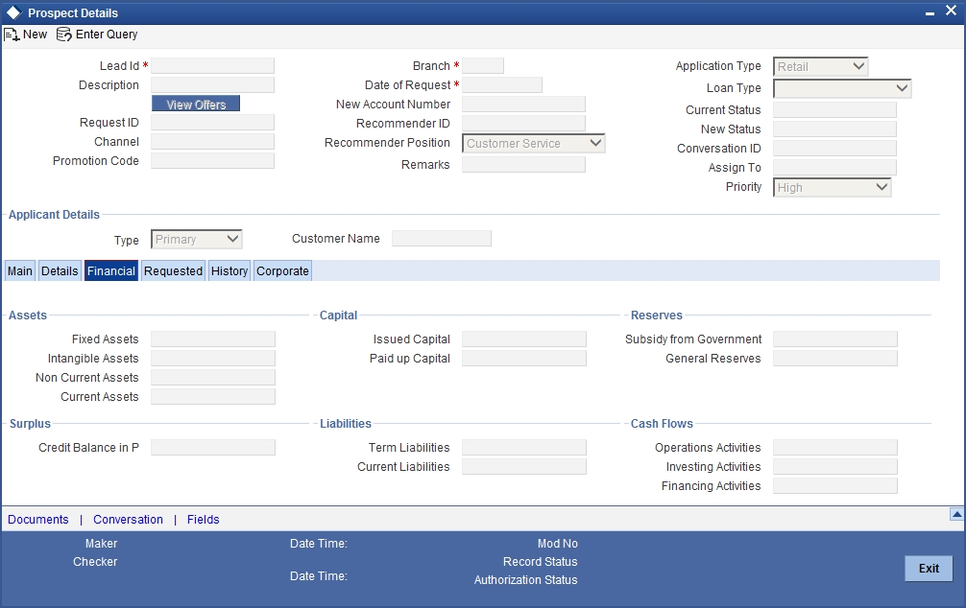The image size is (966, 608).
Task: Click the Fixed Assets field
Action: click(213, 339)
